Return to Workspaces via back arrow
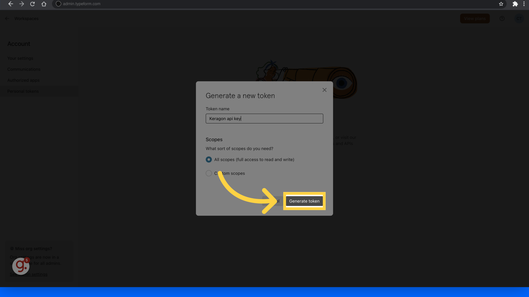This screenshot has height=297, width=529. [7, 18]
